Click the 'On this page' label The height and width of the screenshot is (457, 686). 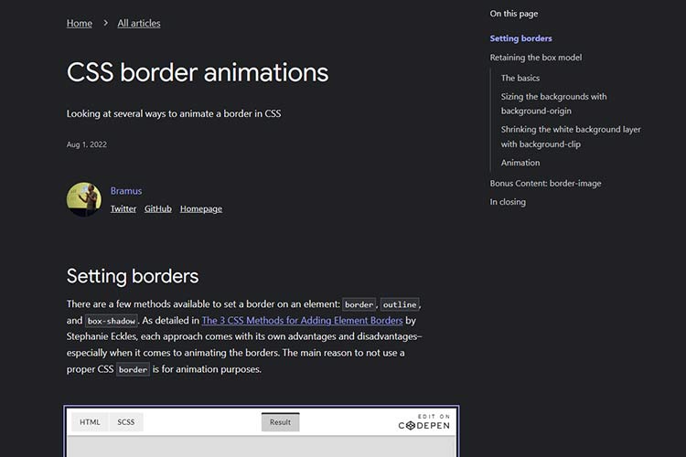pyautogui.click(x=514, y=14)
